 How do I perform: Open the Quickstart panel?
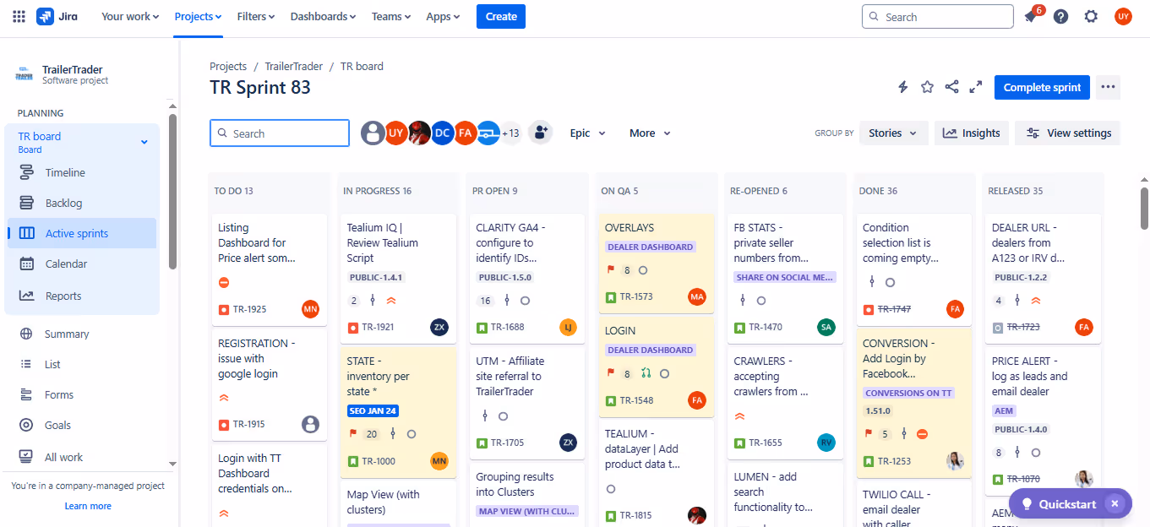pos(1059,504)
